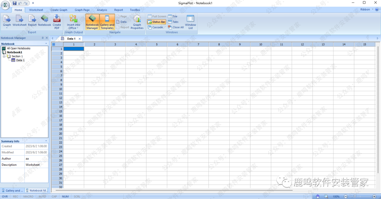This screenshot has height=199, width=381.
Task: Switch to the Analysis ribbon tab
Action: [102, 10]
